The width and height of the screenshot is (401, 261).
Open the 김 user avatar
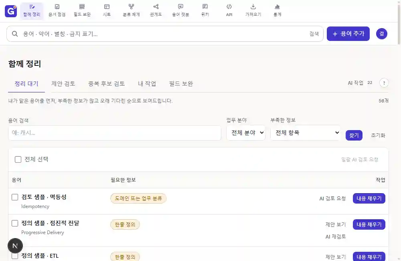tap(382, 34)
